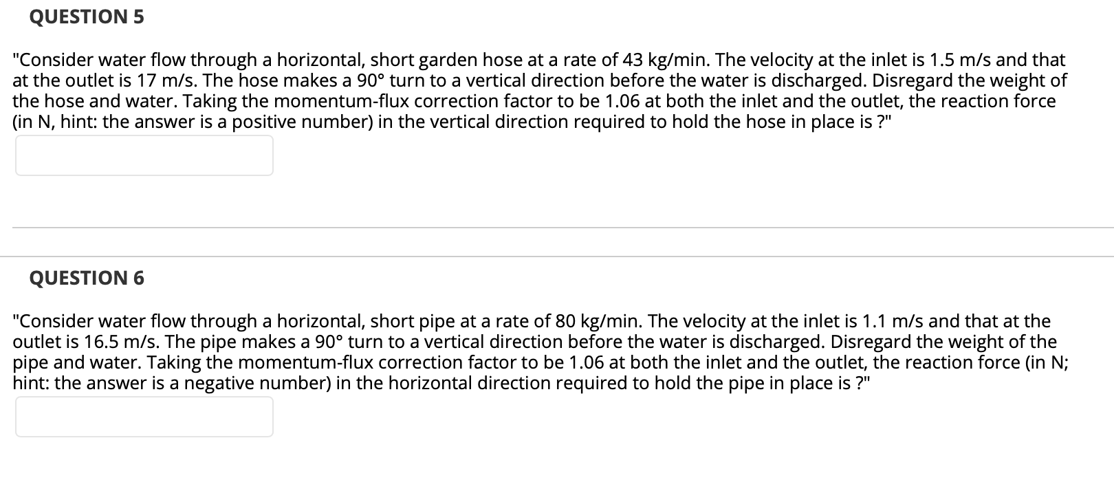Place cursor inside the empty box under Question 6
This screenshot has width=1114, height=480.
pyautogui.click(x=143, y=417)
